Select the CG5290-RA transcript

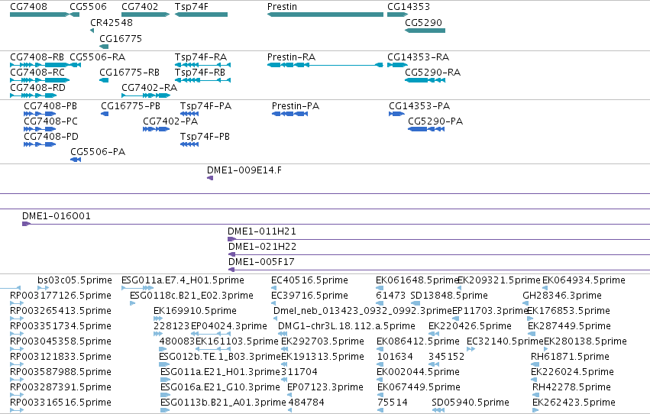click(425, 80)
